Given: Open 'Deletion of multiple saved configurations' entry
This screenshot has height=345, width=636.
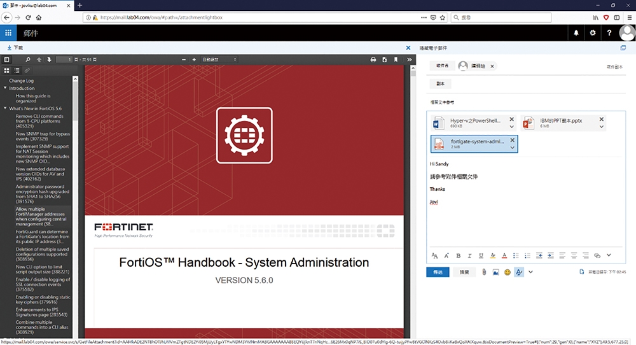Looking at the screenshot, I should point(42,254).
